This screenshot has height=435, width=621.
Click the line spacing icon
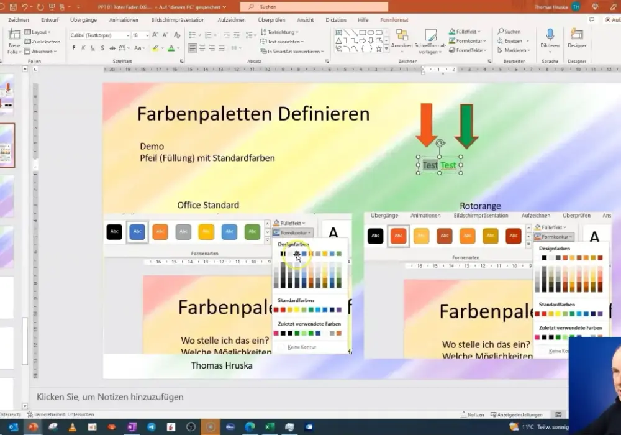[x=249, y=35]
